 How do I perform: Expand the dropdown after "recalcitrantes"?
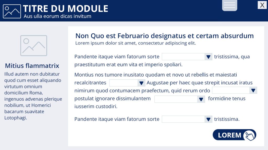pyautogui.click(x=127, y=83)
